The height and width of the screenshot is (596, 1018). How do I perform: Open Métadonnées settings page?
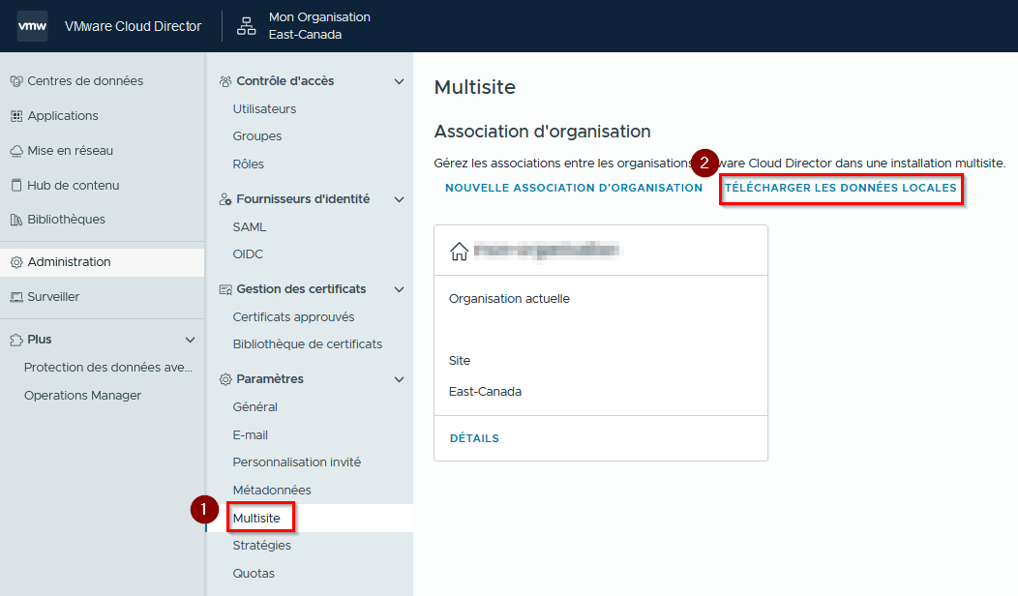pos(271,491)
